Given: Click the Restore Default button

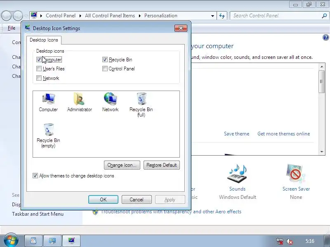Looking at the screenshot, I should (x=162, y=165).
